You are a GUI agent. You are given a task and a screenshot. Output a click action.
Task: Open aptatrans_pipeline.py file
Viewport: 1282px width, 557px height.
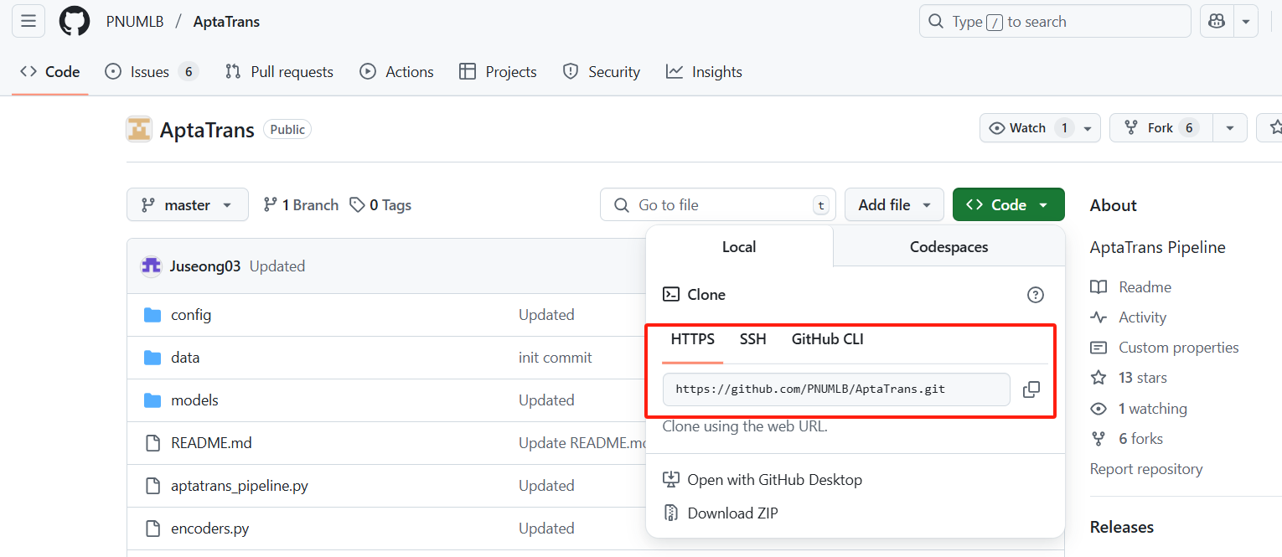coord(240,486)
